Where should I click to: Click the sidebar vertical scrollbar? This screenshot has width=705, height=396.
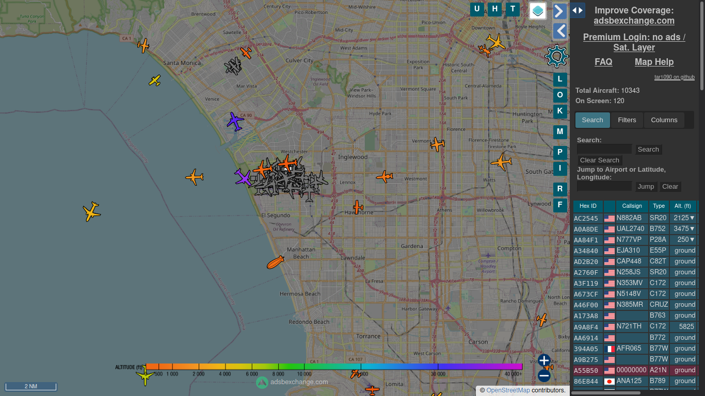pos(702,46)
